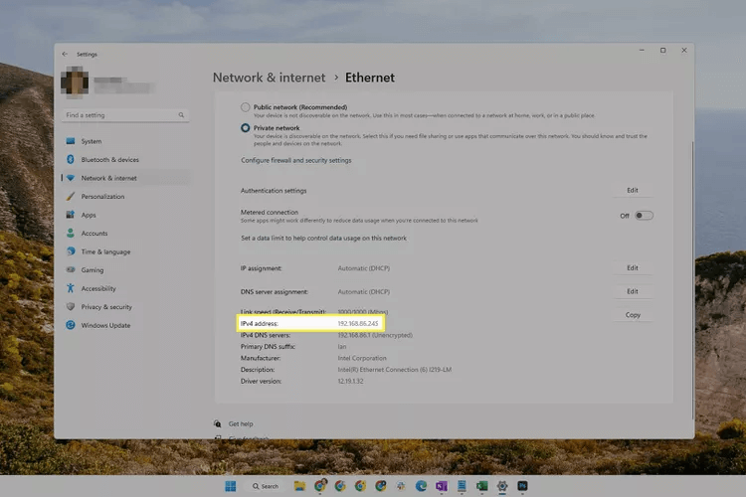The height and width of the screenshot is (497, 746).
Task: Click the taskbar Search box
Action: pyautogui.click(x=266, y=486)
